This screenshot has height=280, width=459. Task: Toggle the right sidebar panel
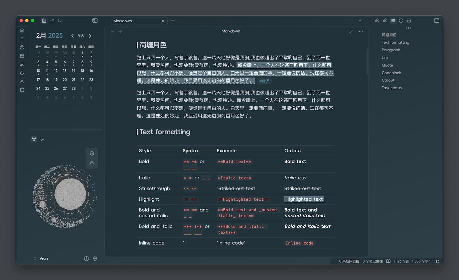(436, 21)
